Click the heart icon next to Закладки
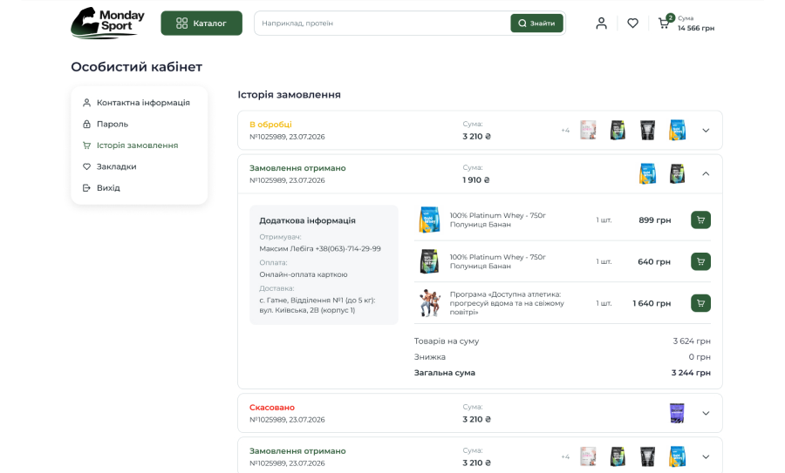This screenshot has height=473, width=785. point(86,166)
